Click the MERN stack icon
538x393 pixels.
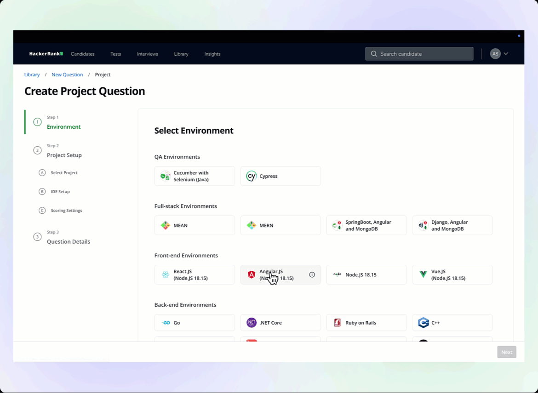[x=251, y=225]
